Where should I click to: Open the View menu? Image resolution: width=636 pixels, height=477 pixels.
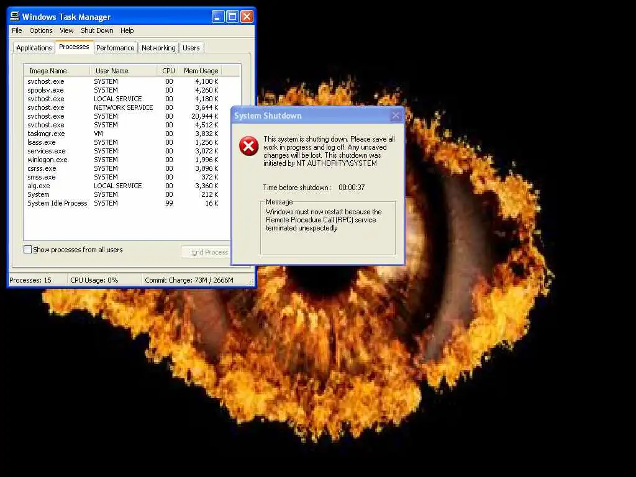click(x=66, y=30)
